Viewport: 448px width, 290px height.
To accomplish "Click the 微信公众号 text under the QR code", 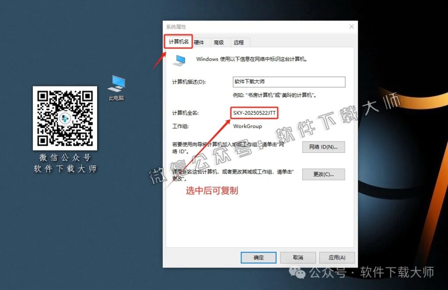I will click(x=65, y=158).
